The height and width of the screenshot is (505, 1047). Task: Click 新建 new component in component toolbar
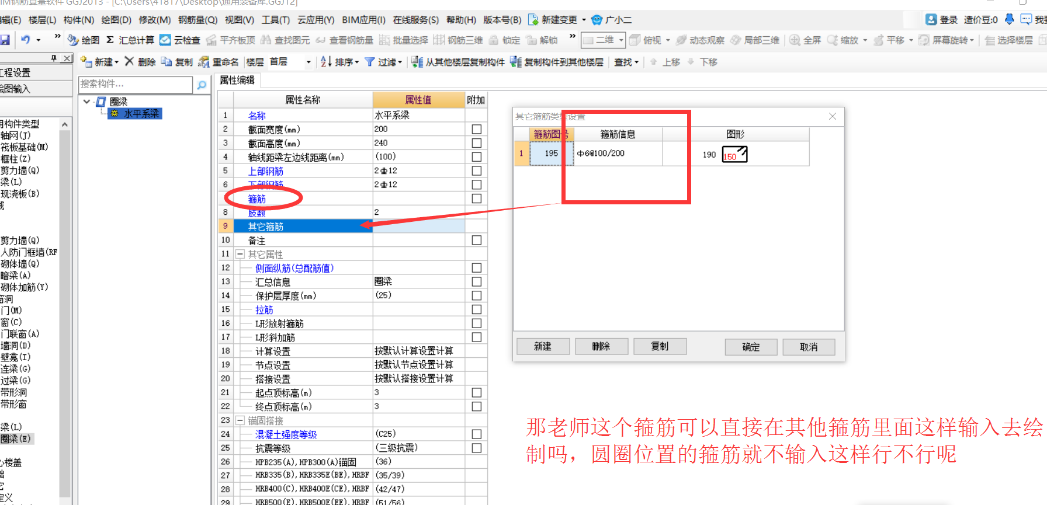(x=97, y=61)
